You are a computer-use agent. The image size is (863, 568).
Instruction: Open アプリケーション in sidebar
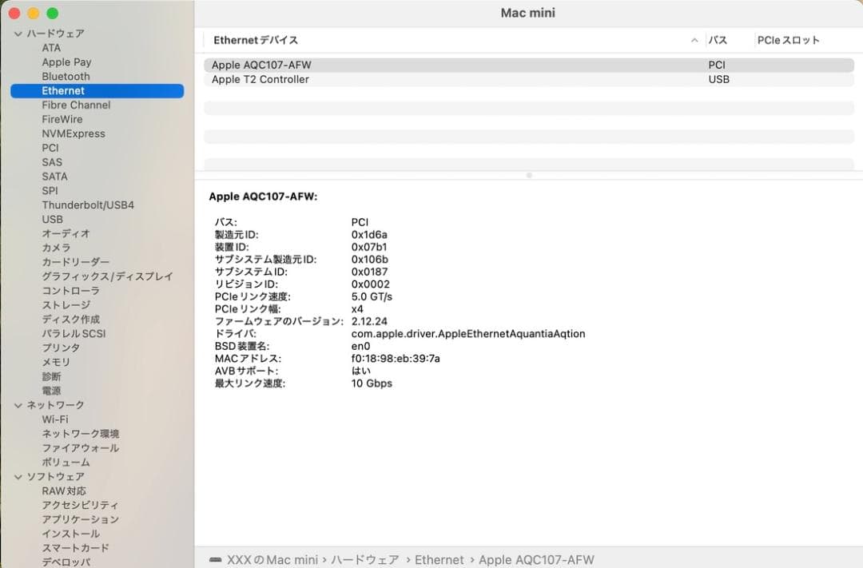click(81, 520)
